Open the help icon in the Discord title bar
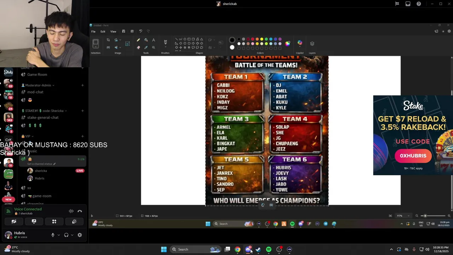This screenshot has width=453, height=255. point(419,4)
